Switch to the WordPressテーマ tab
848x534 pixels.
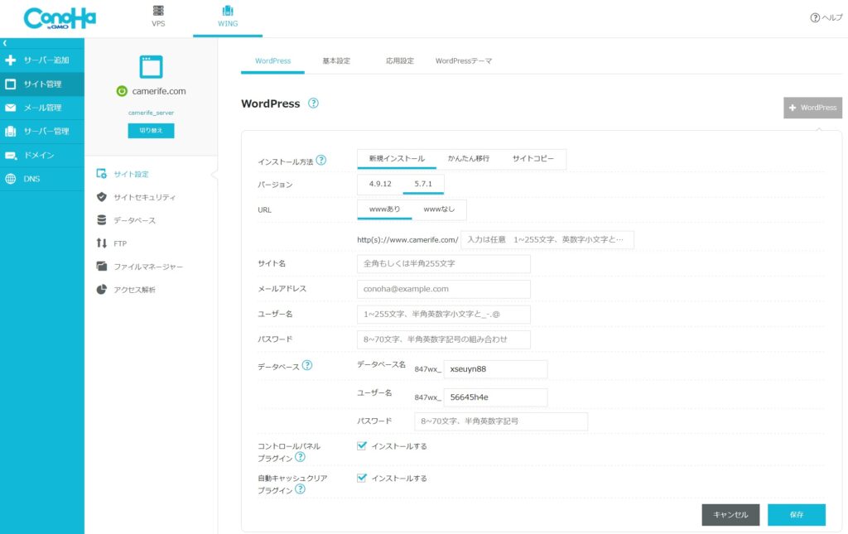pos(464,61)
